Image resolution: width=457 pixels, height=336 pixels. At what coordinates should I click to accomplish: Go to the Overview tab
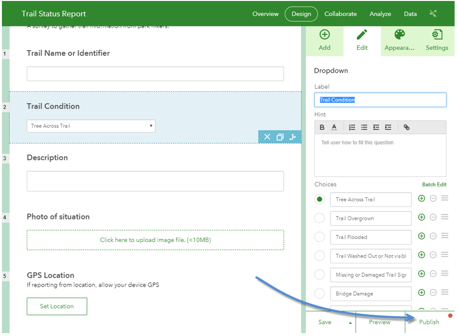[x=265, y=14]
